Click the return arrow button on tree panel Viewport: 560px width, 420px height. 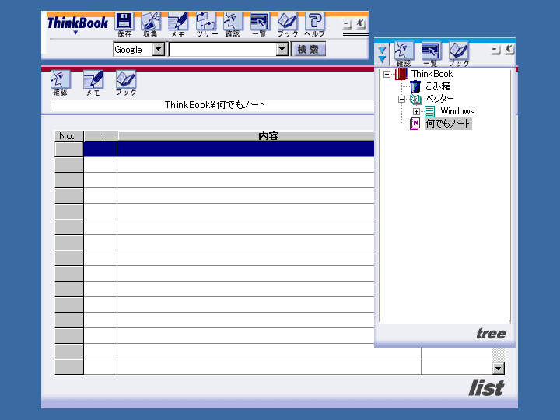(x=509, y=50)
